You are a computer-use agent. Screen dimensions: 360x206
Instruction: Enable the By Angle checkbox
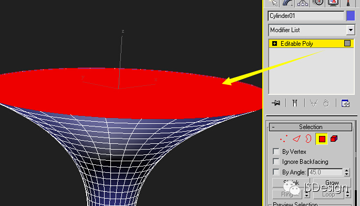pyautogui.click(x=276, y=172)
